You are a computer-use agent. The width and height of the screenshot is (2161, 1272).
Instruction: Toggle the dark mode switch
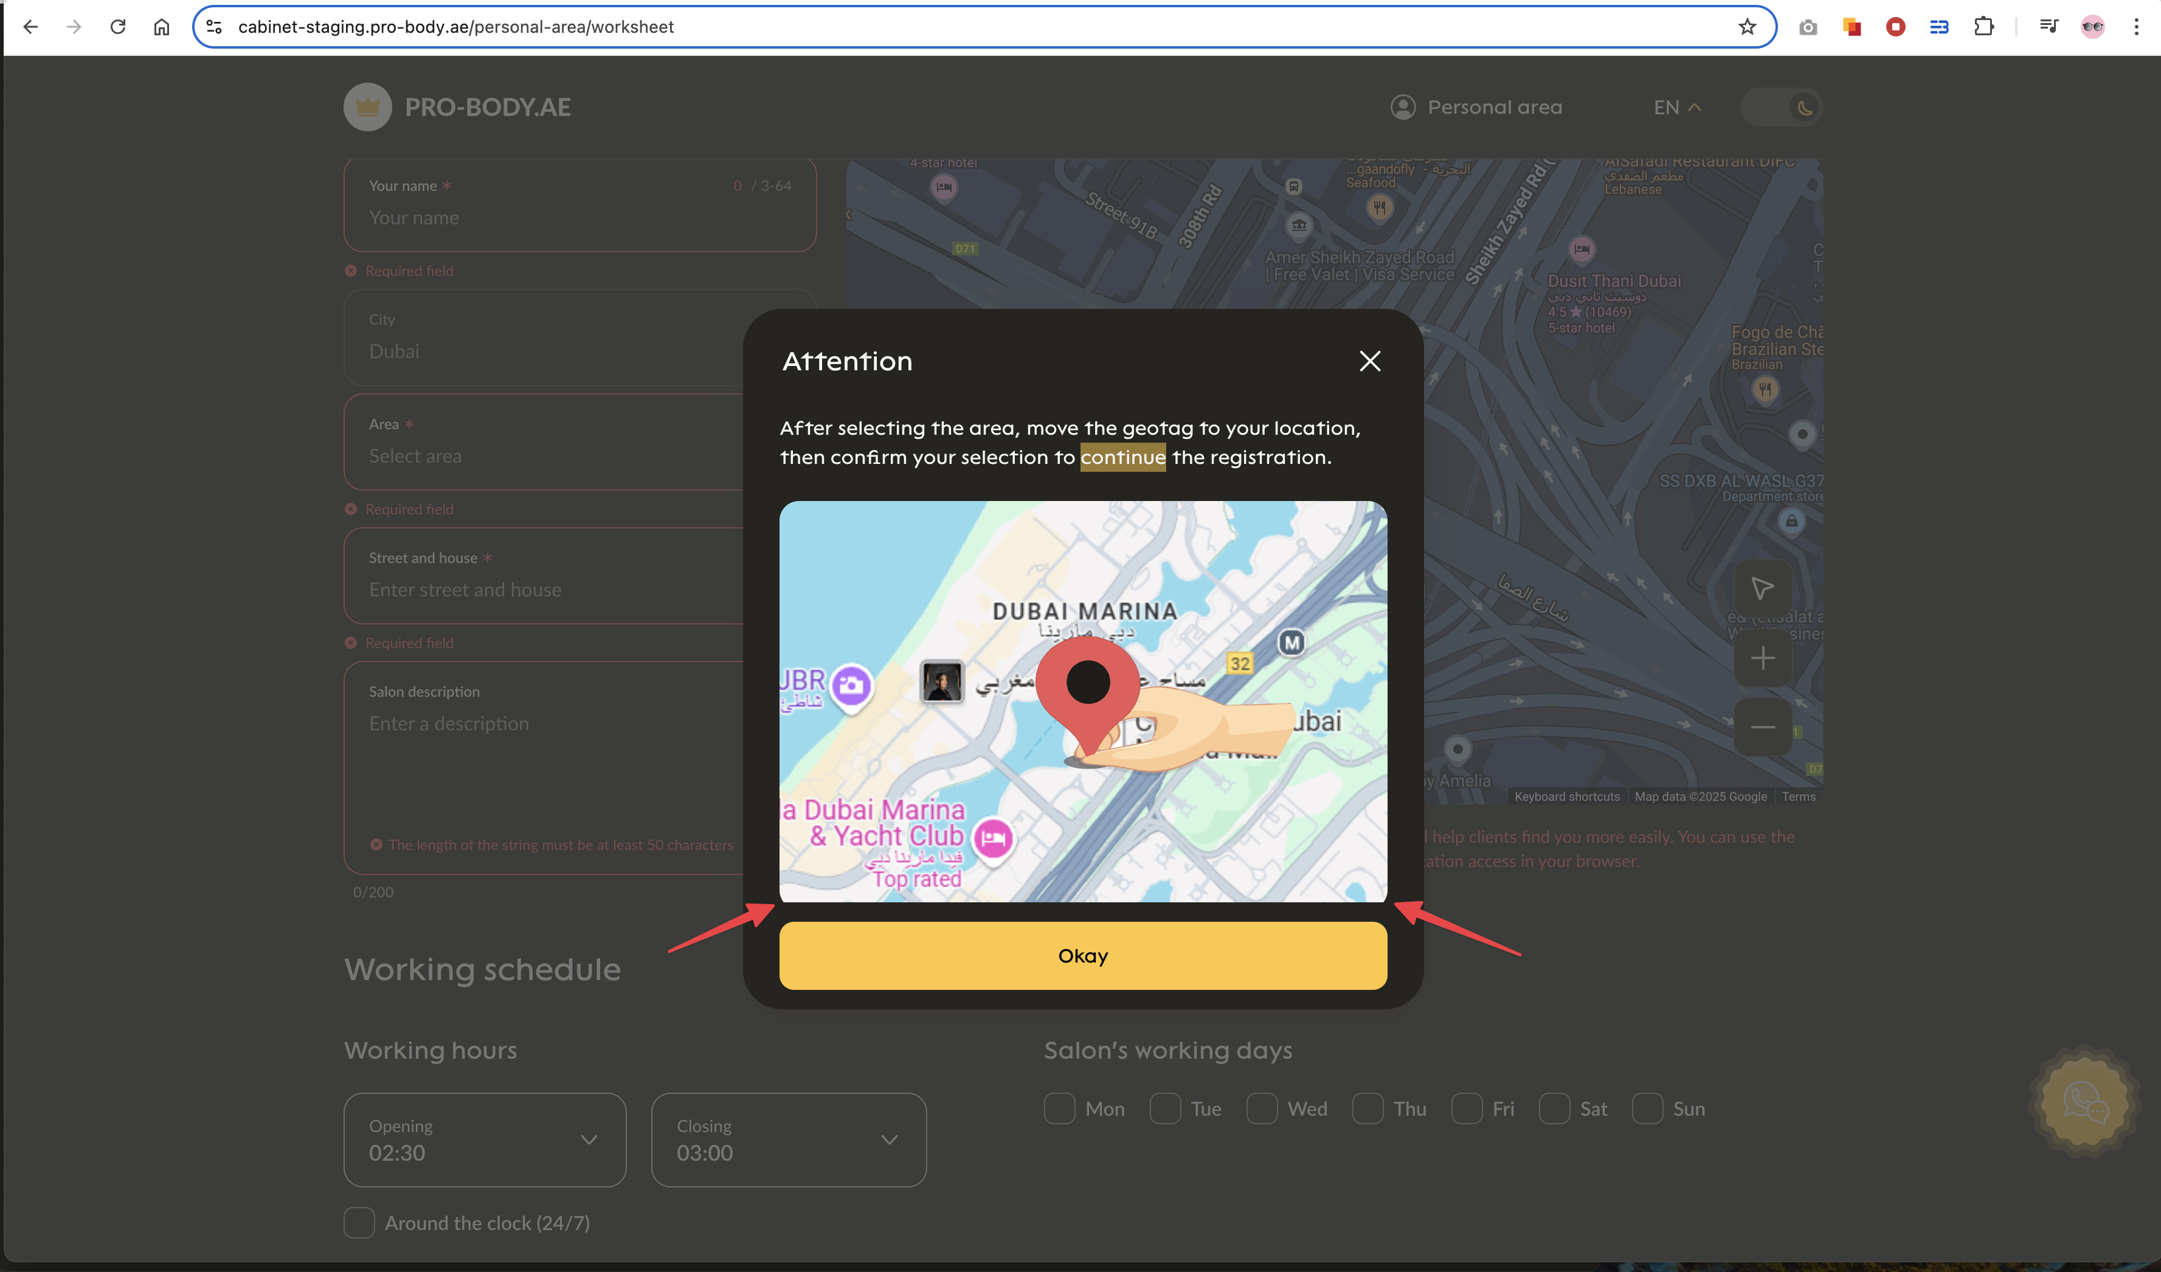coord(1782,107)
